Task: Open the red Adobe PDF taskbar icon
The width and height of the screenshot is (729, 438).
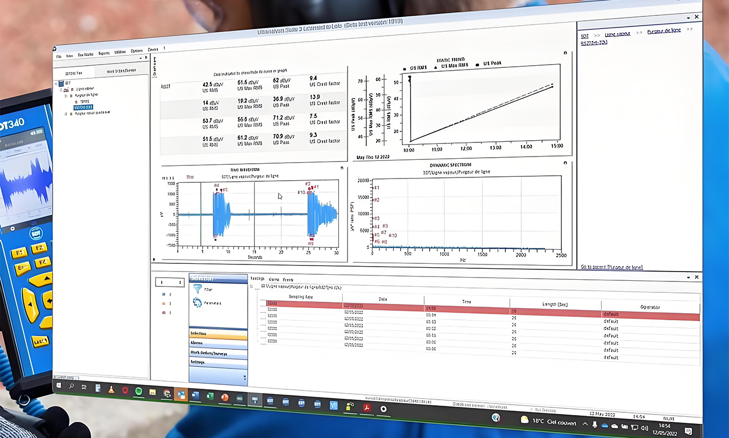Action: pyautogui.click(x=367, y=407)
